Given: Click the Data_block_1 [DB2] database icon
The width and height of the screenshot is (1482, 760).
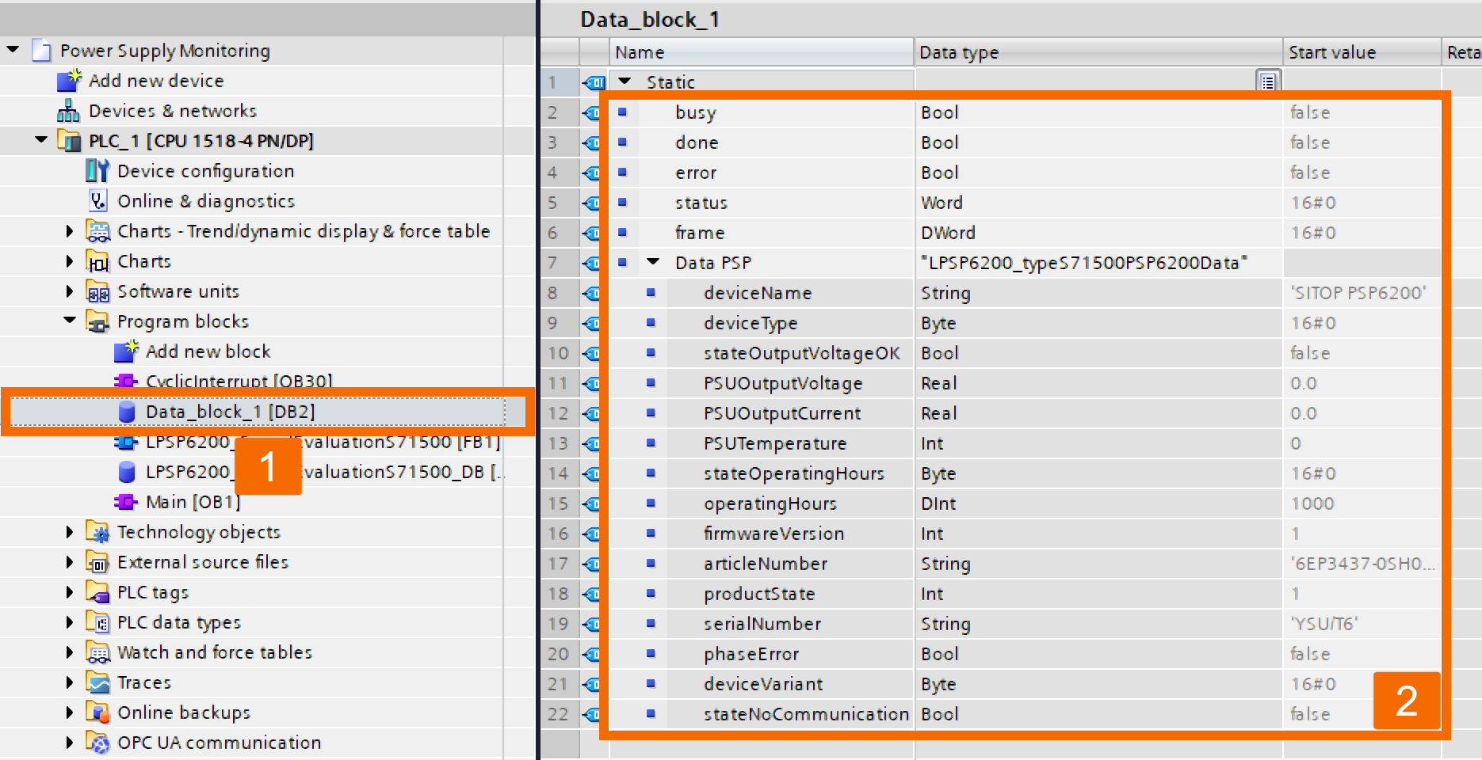Looking at the screenshot, I should click(127, 411).
